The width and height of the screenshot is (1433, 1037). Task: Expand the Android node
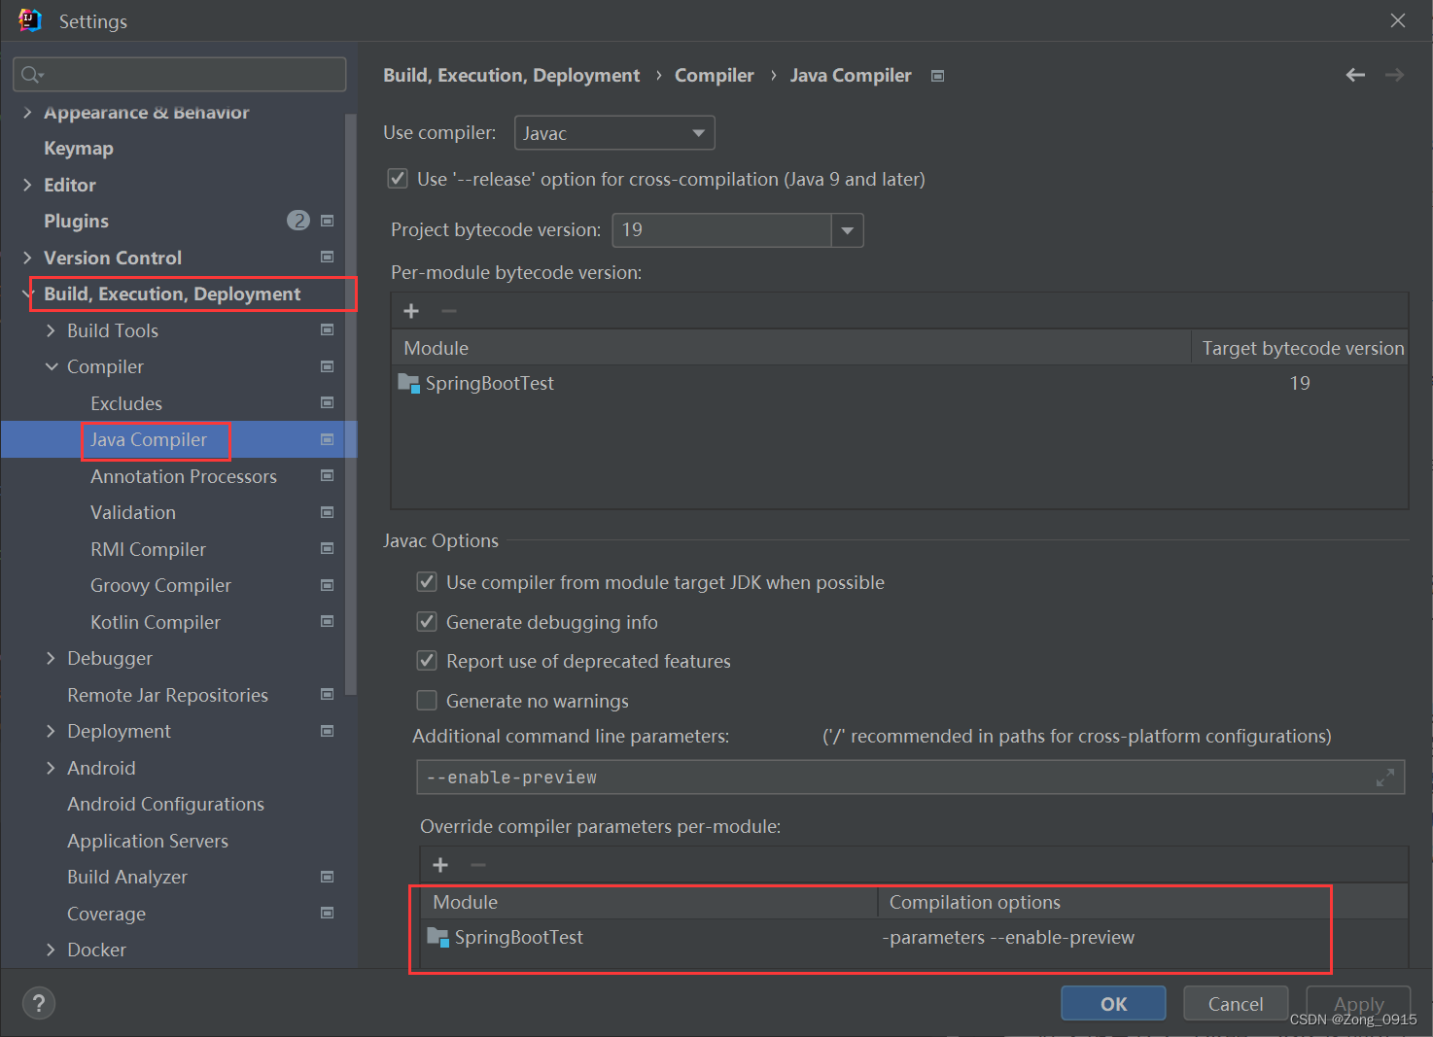click(x=51, y=768)
